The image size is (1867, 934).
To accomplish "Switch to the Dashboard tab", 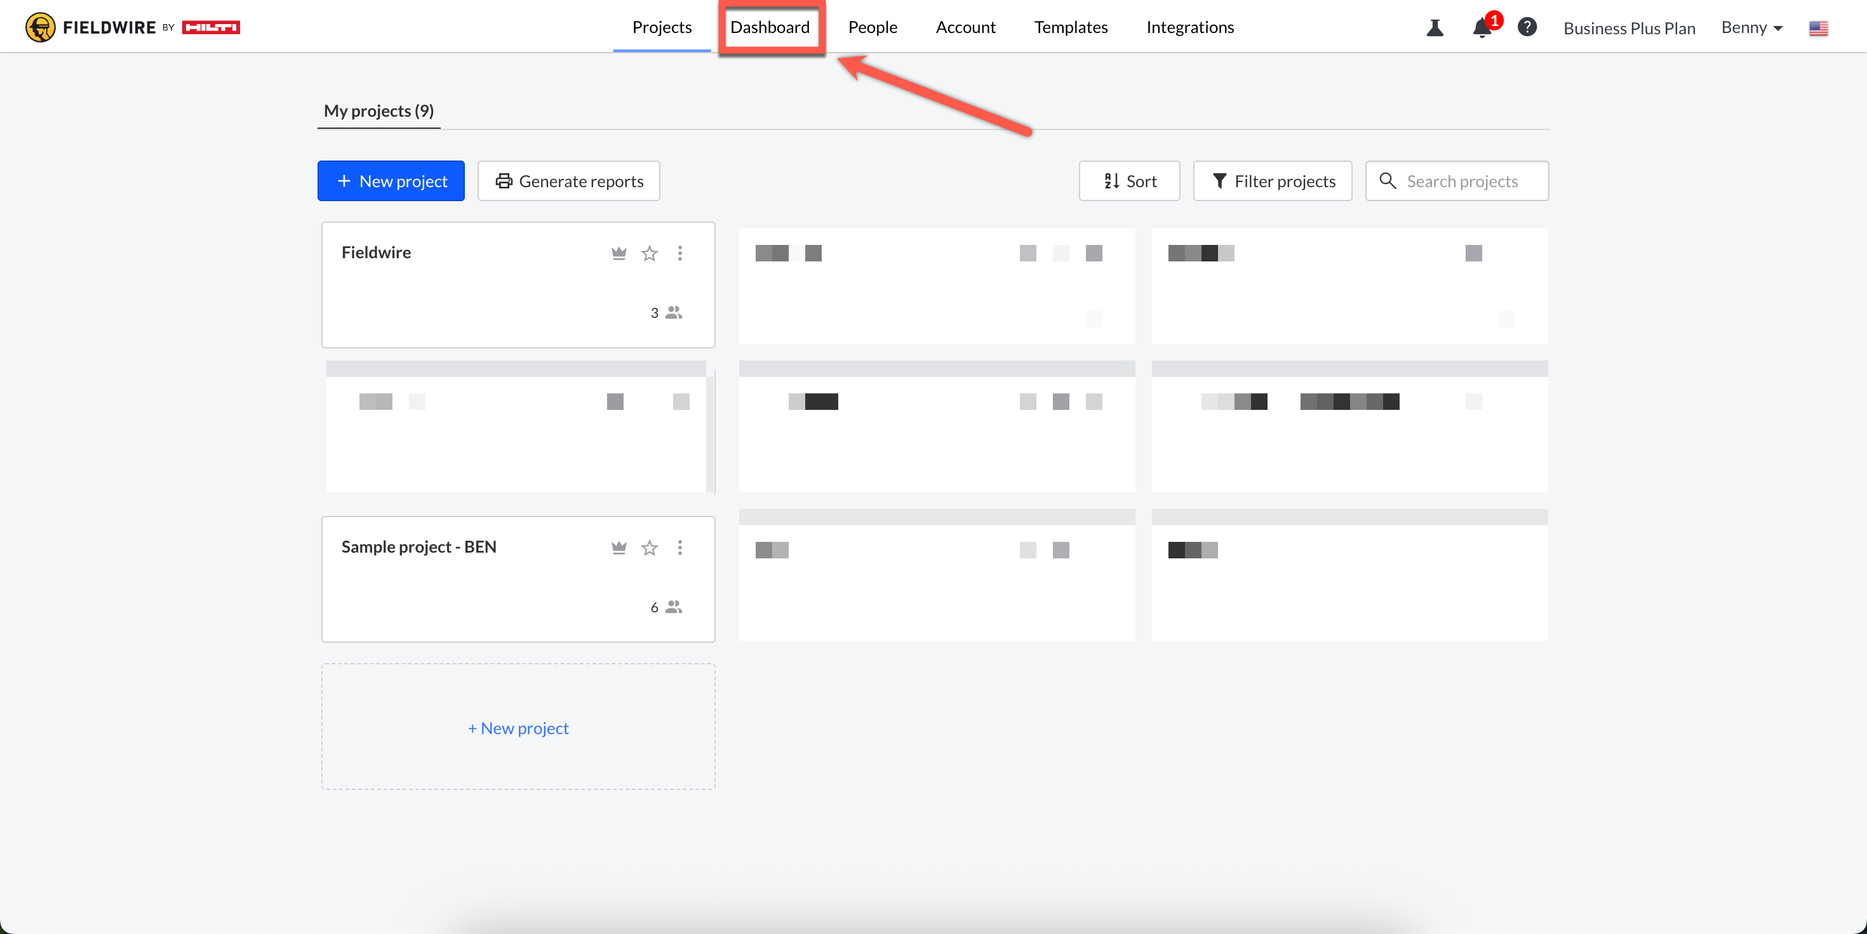I will (x=770, y=27).
